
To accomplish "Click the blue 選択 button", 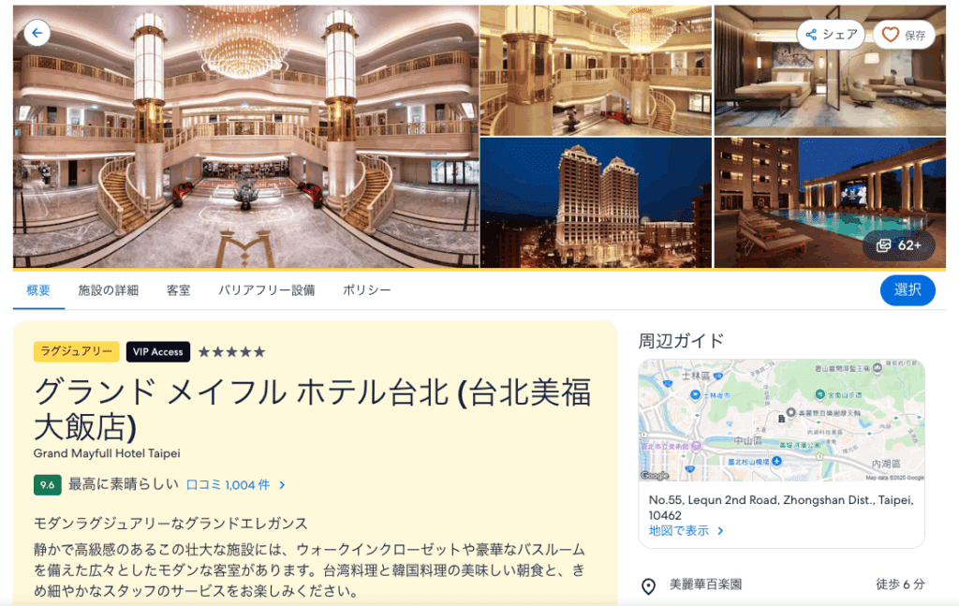I will pyautogui.click(x=907, y=290).
